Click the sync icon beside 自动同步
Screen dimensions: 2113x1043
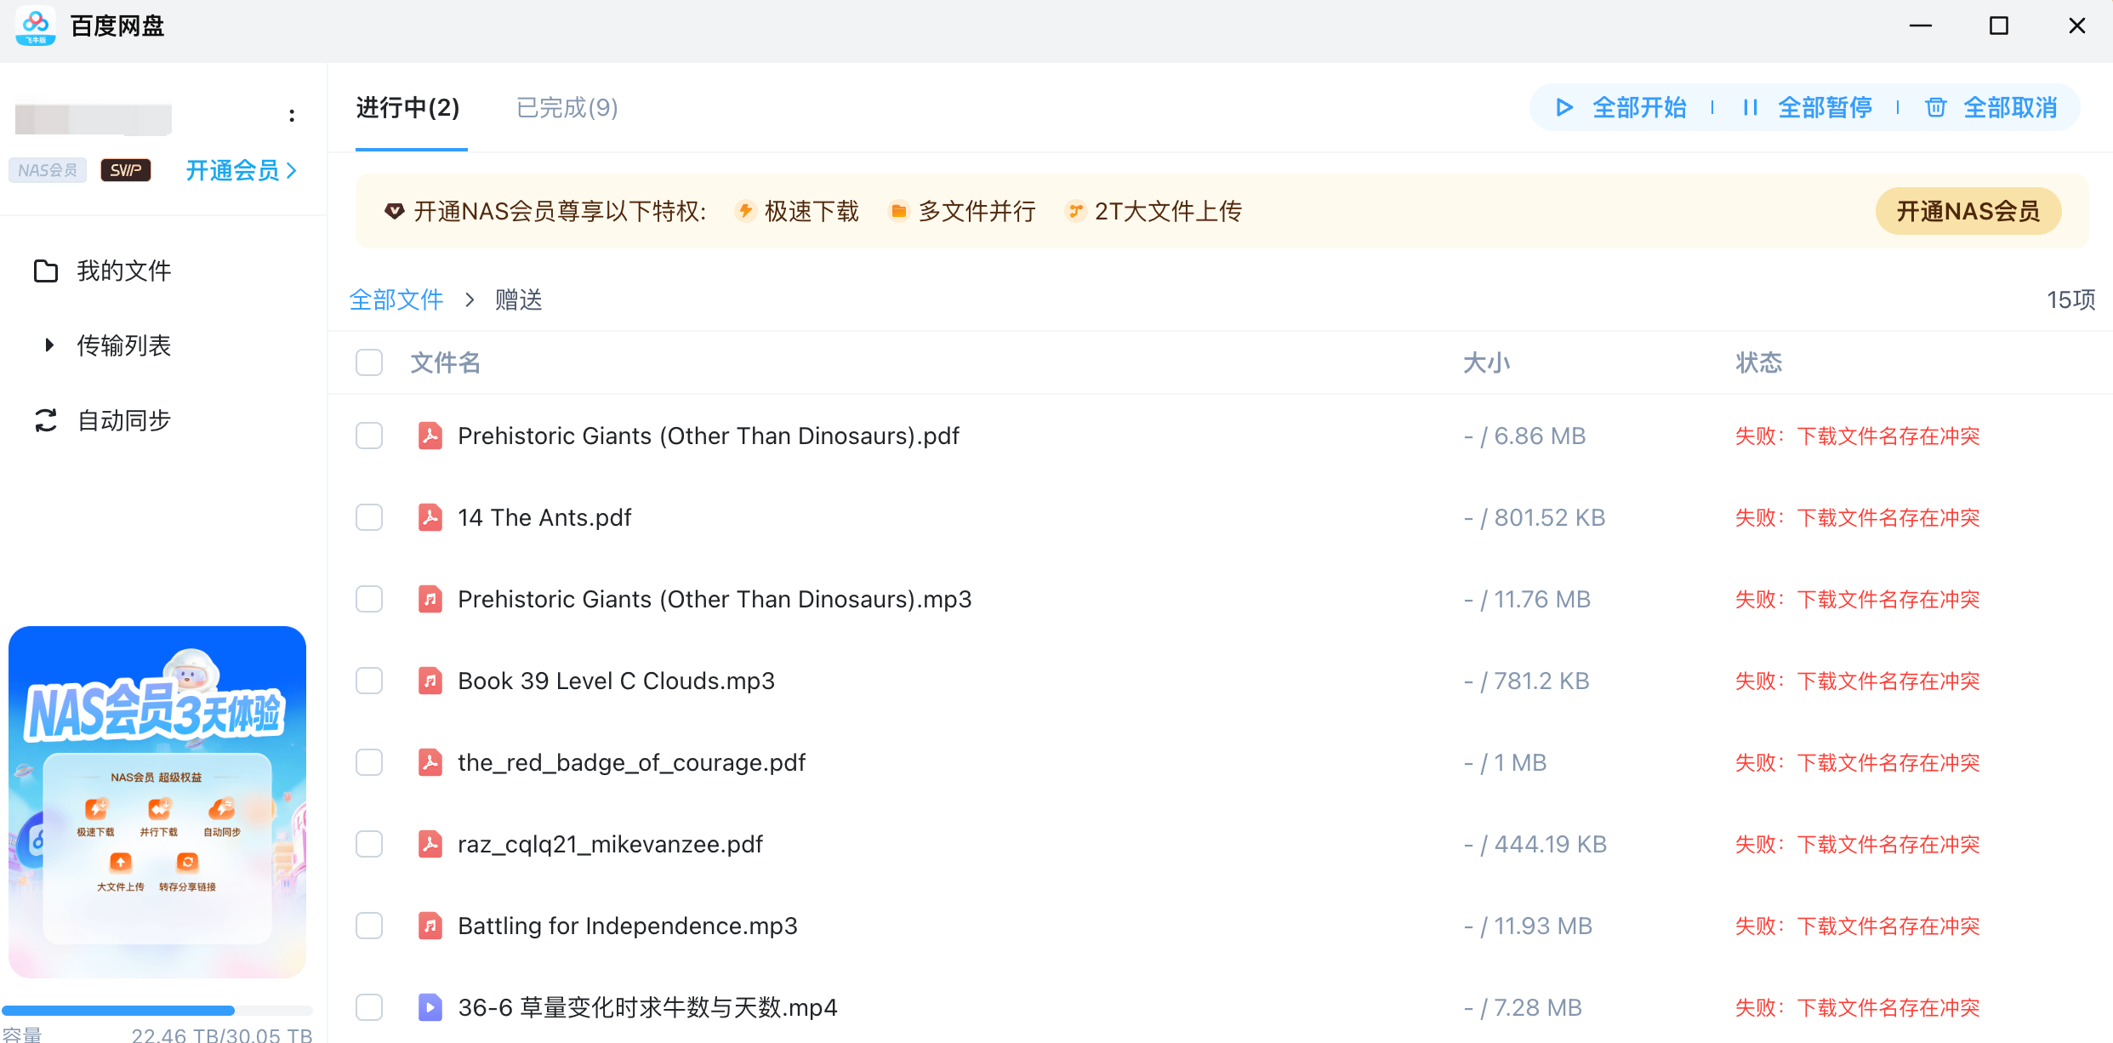coord(46,420)
